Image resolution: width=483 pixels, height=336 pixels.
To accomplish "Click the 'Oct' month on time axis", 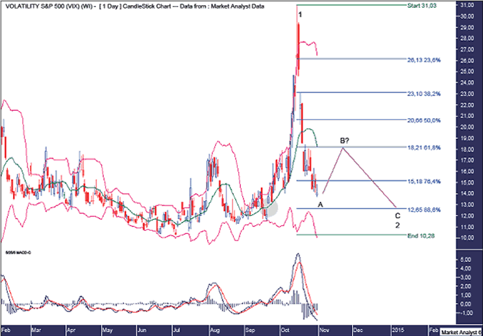I will coord(284,330).
